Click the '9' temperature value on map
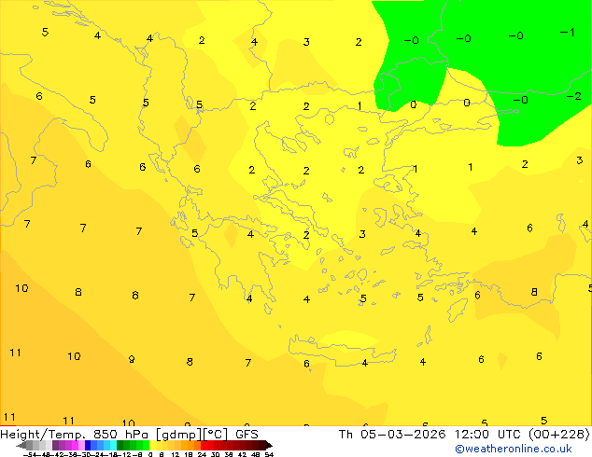Viewport: 592px width, 457px height. (x=132, y=359)
